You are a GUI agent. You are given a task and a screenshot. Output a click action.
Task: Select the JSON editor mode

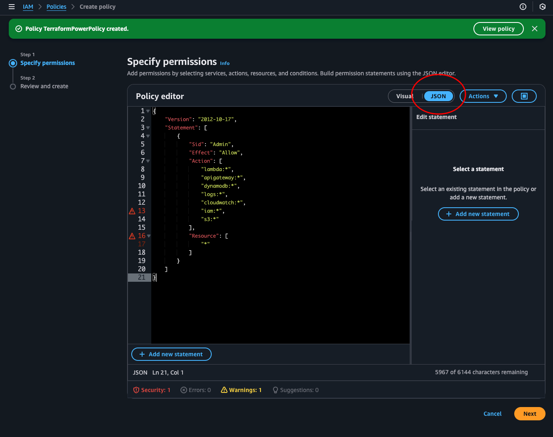tap(438, 96)
